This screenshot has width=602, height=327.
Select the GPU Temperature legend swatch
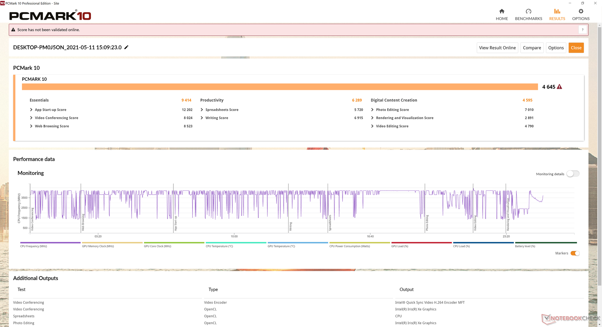tap(298, 243)
